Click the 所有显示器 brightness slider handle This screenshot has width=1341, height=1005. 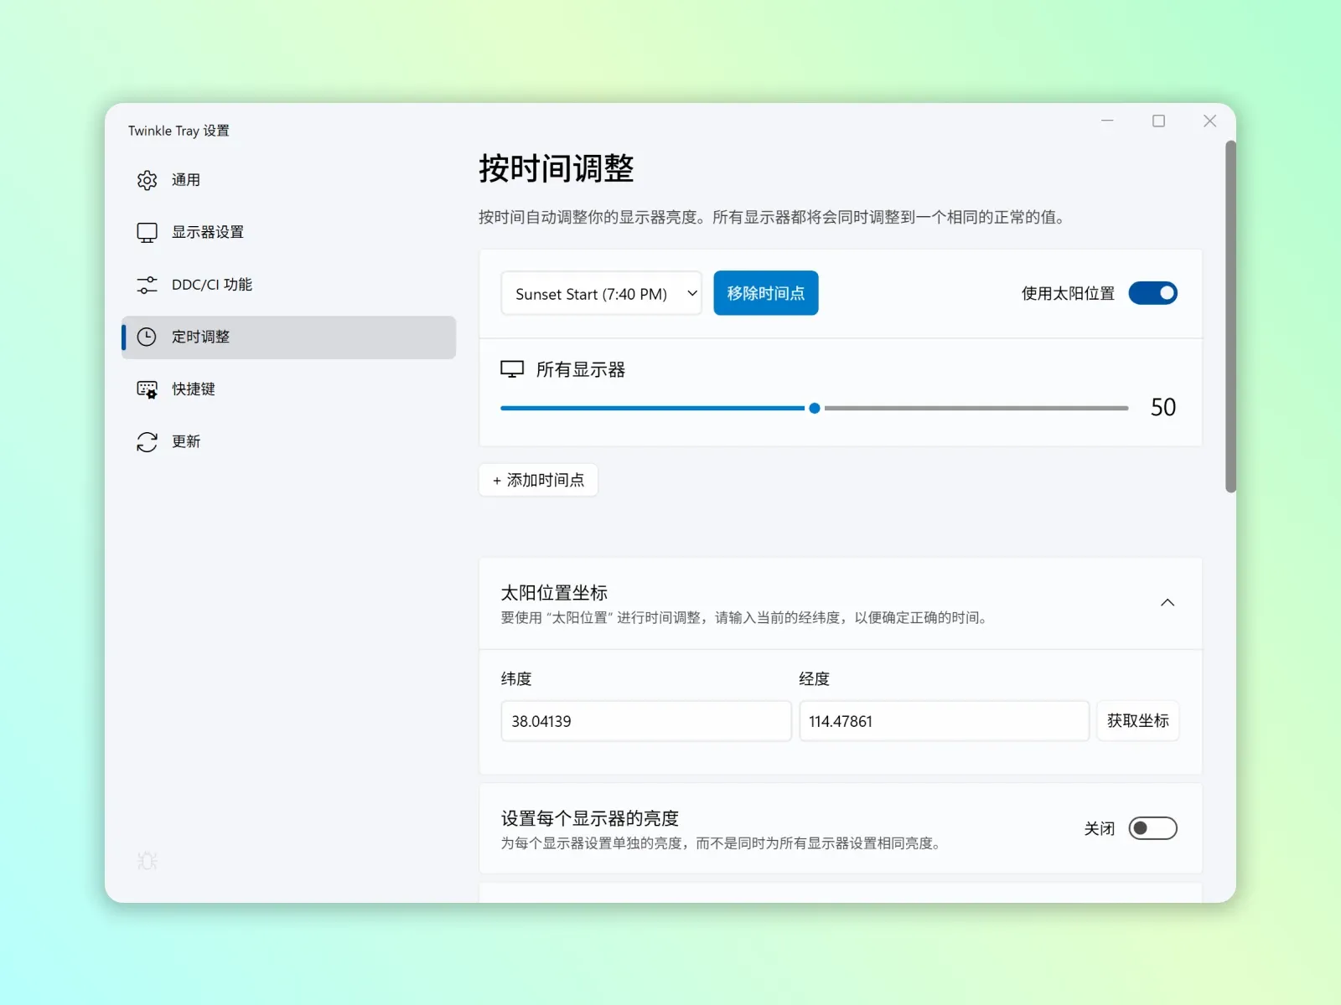[814, 408]
